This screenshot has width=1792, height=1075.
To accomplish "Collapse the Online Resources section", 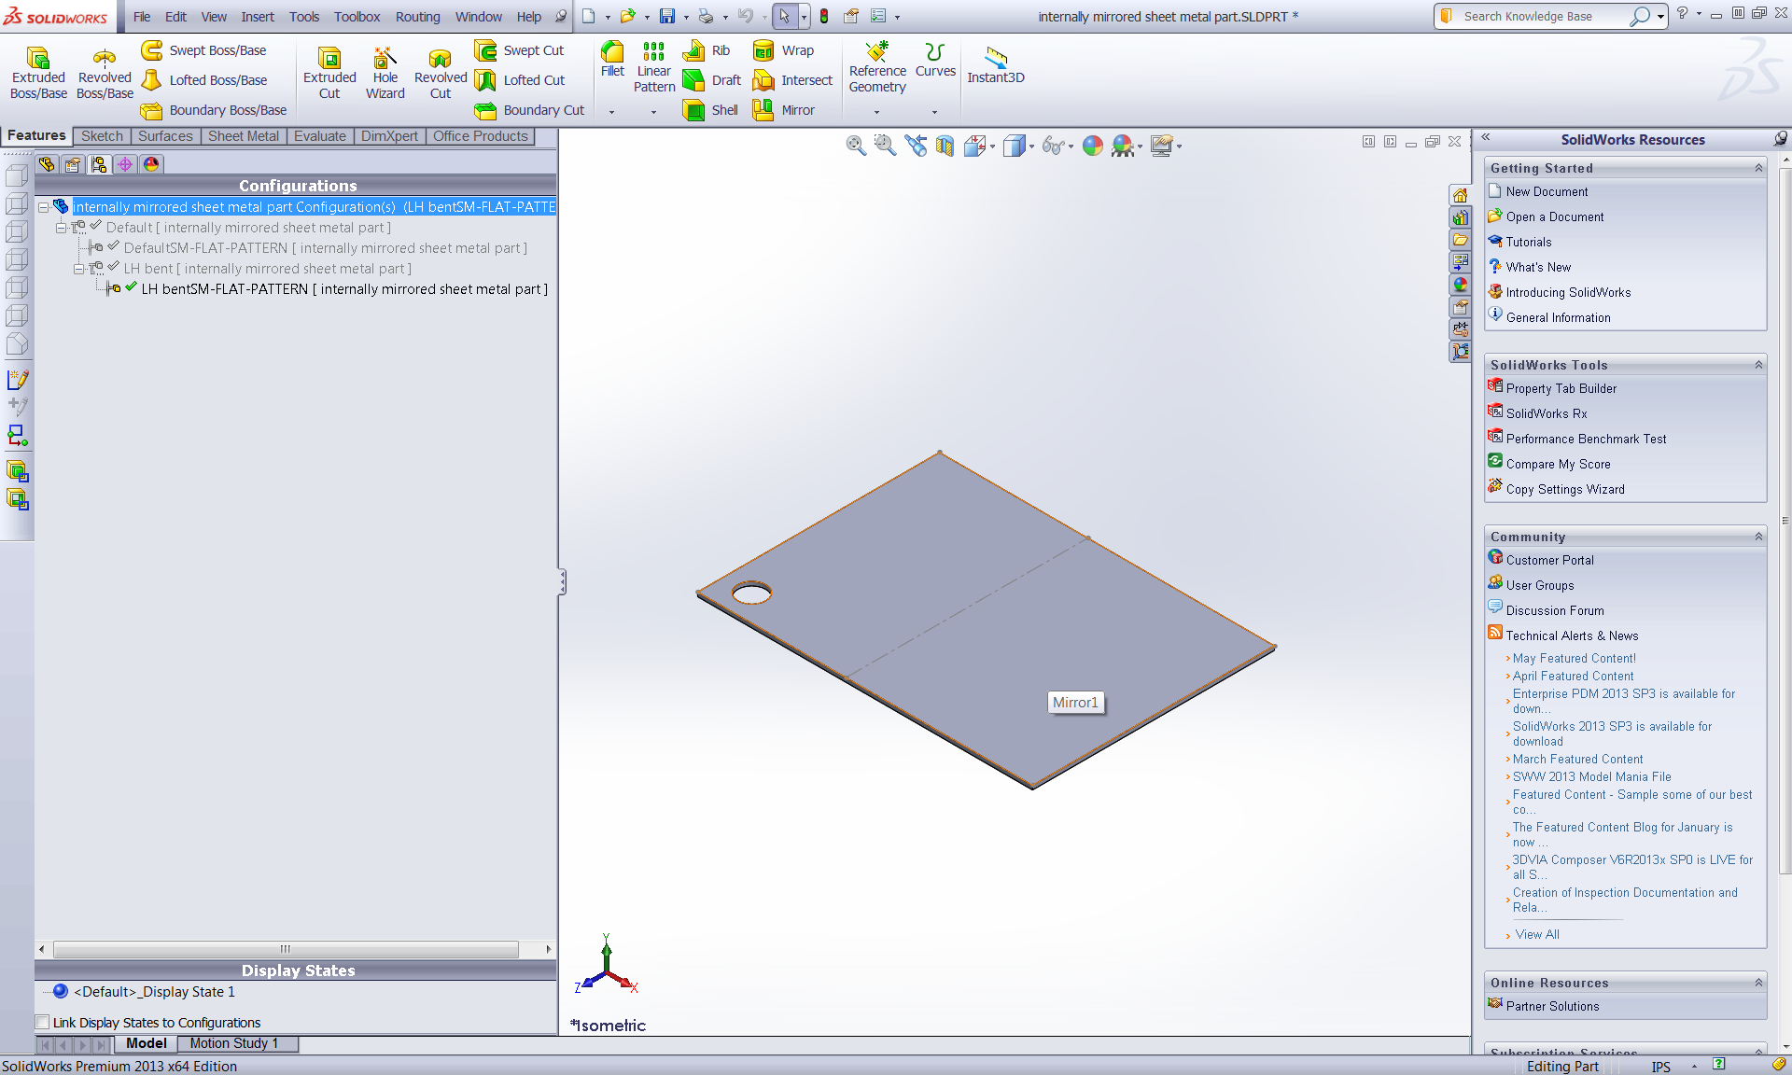I will coord(1758,983).
